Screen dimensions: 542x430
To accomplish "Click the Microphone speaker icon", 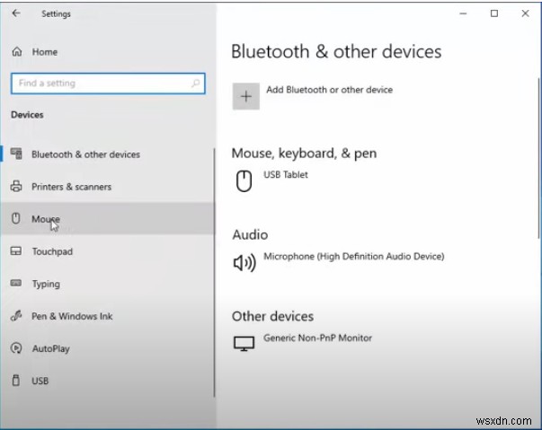I will point(243,263).
